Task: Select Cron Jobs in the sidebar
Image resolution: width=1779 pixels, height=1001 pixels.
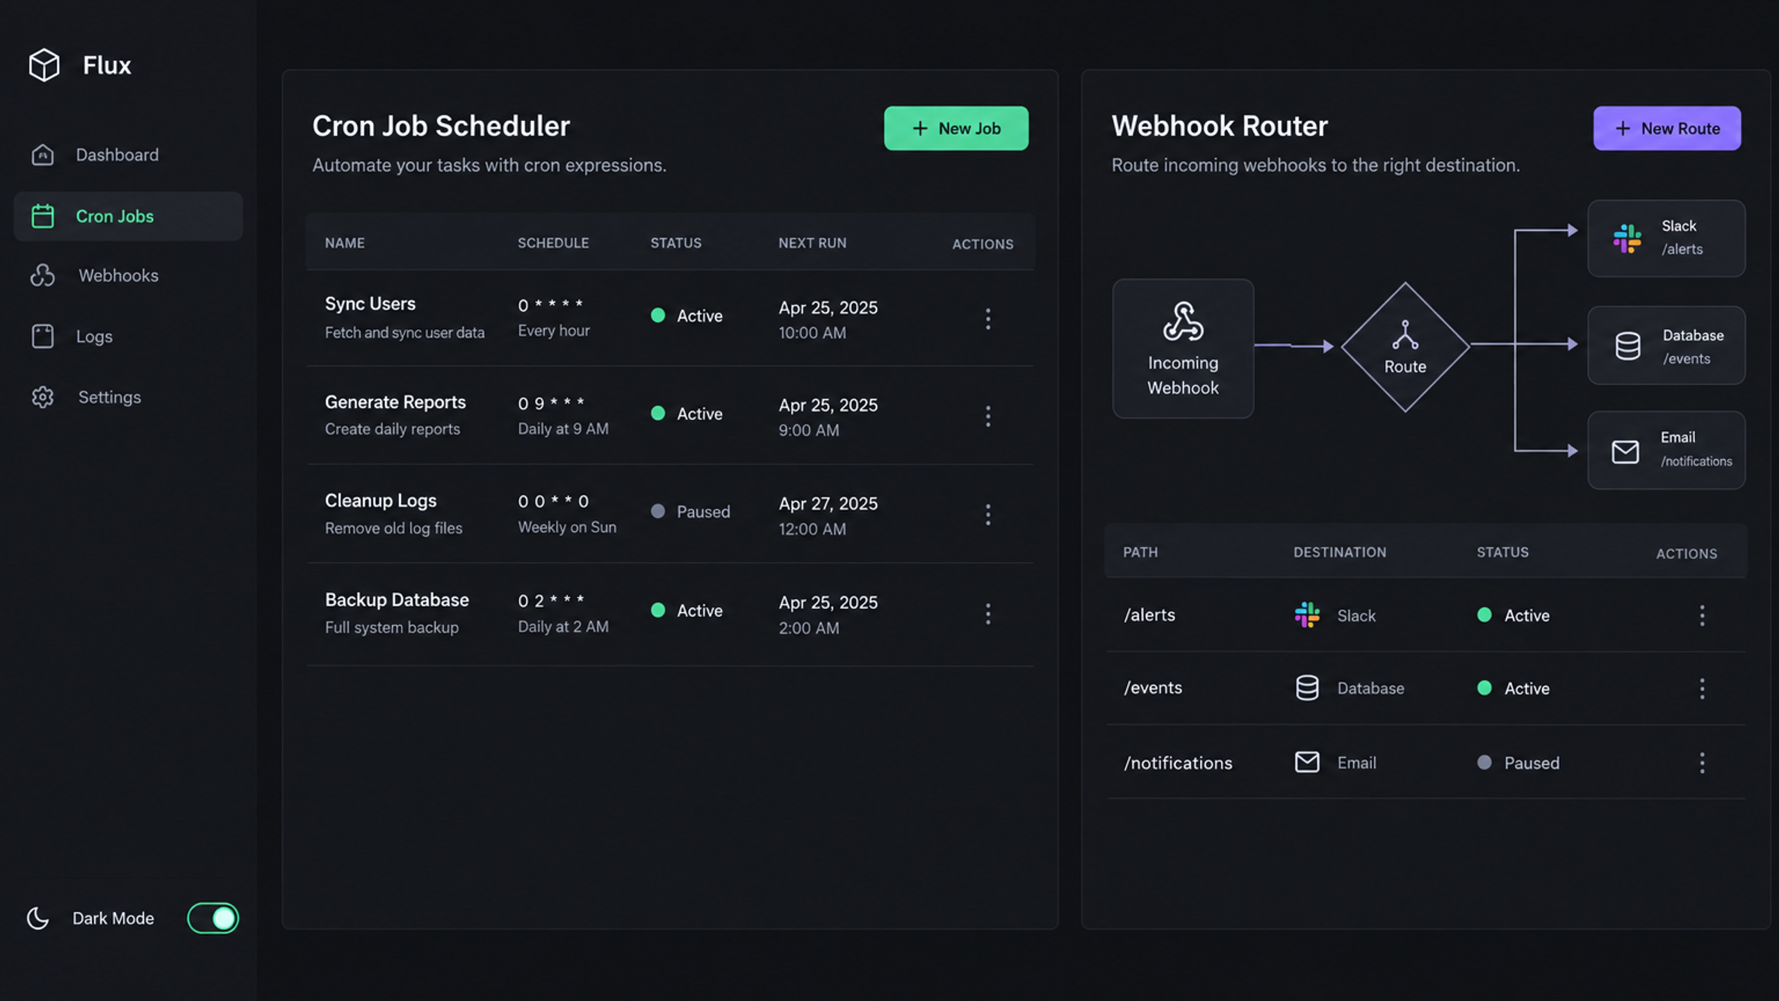Action: point(128,216)
